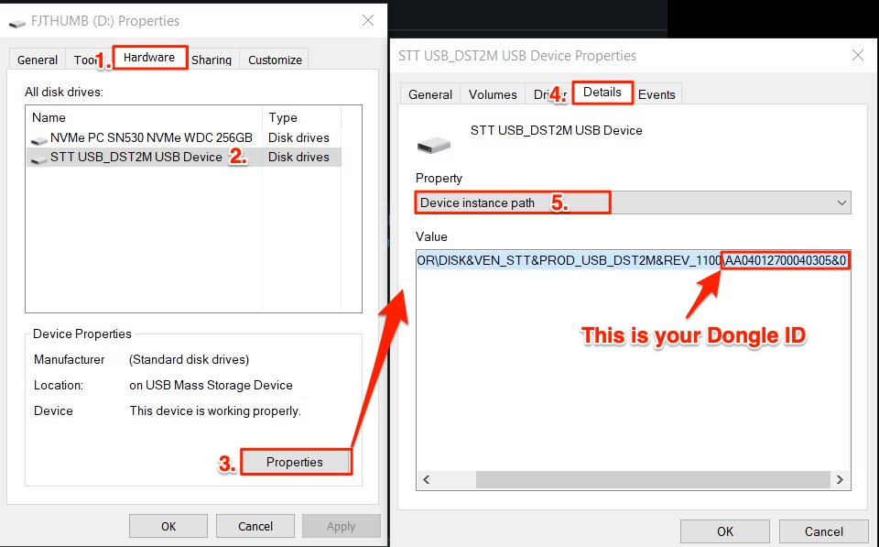Select the Details tab
Viewport: 879px width, 547px height.
[602, 93]
